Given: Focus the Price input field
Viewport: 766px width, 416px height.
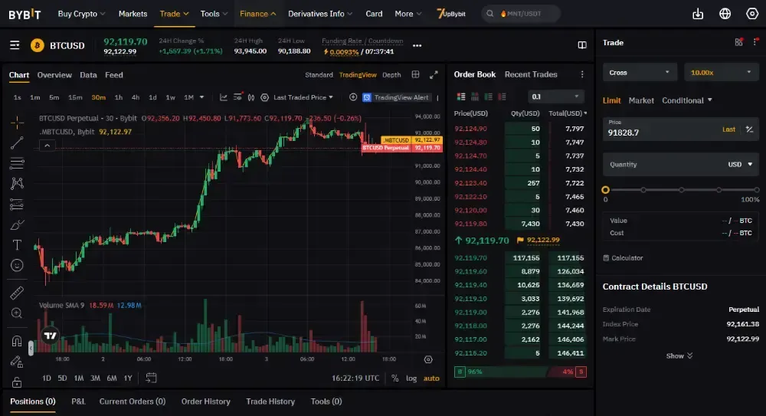Looking at the screenshot, I should point(662,129).
